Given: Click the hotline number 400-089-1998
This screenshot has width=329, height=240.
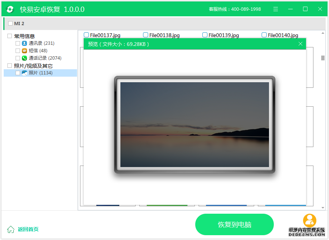Looking at the screenshot, I should point(246,9).
